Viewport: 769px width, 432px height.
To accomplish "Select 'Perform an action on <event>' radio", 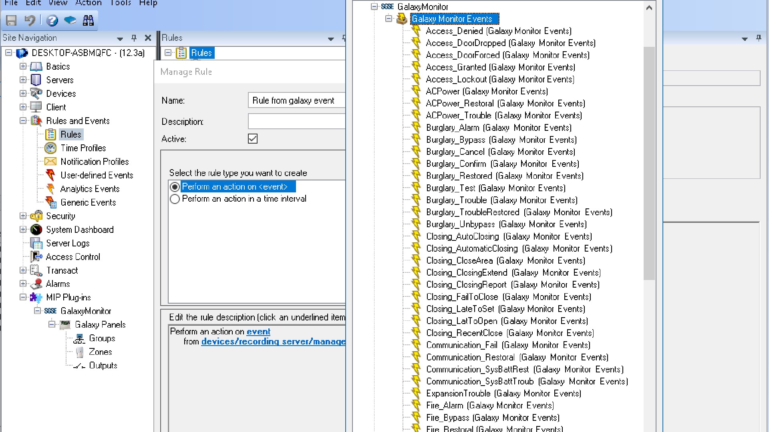I will pyautogui.click(x=175, y=187).
